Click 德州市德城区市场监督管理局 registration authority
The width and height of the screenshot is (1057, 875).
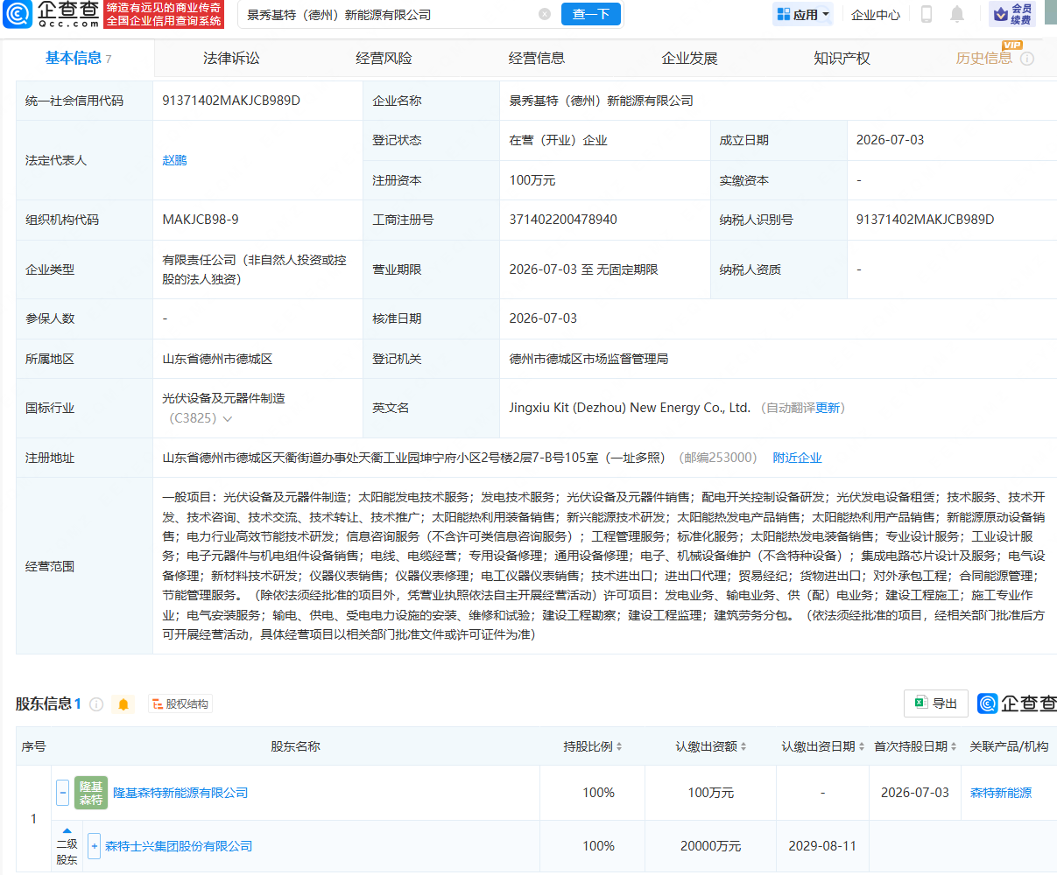(x=588, y=359)
